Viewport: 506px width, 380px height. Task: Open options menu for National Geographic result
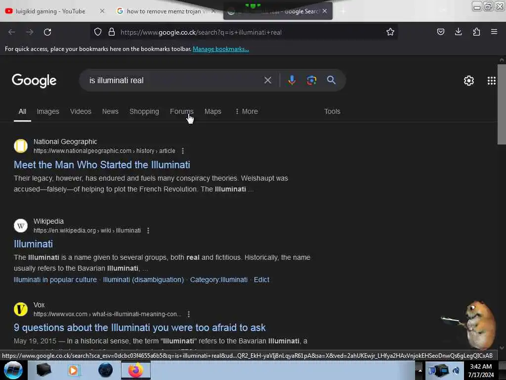click(183, 151)
